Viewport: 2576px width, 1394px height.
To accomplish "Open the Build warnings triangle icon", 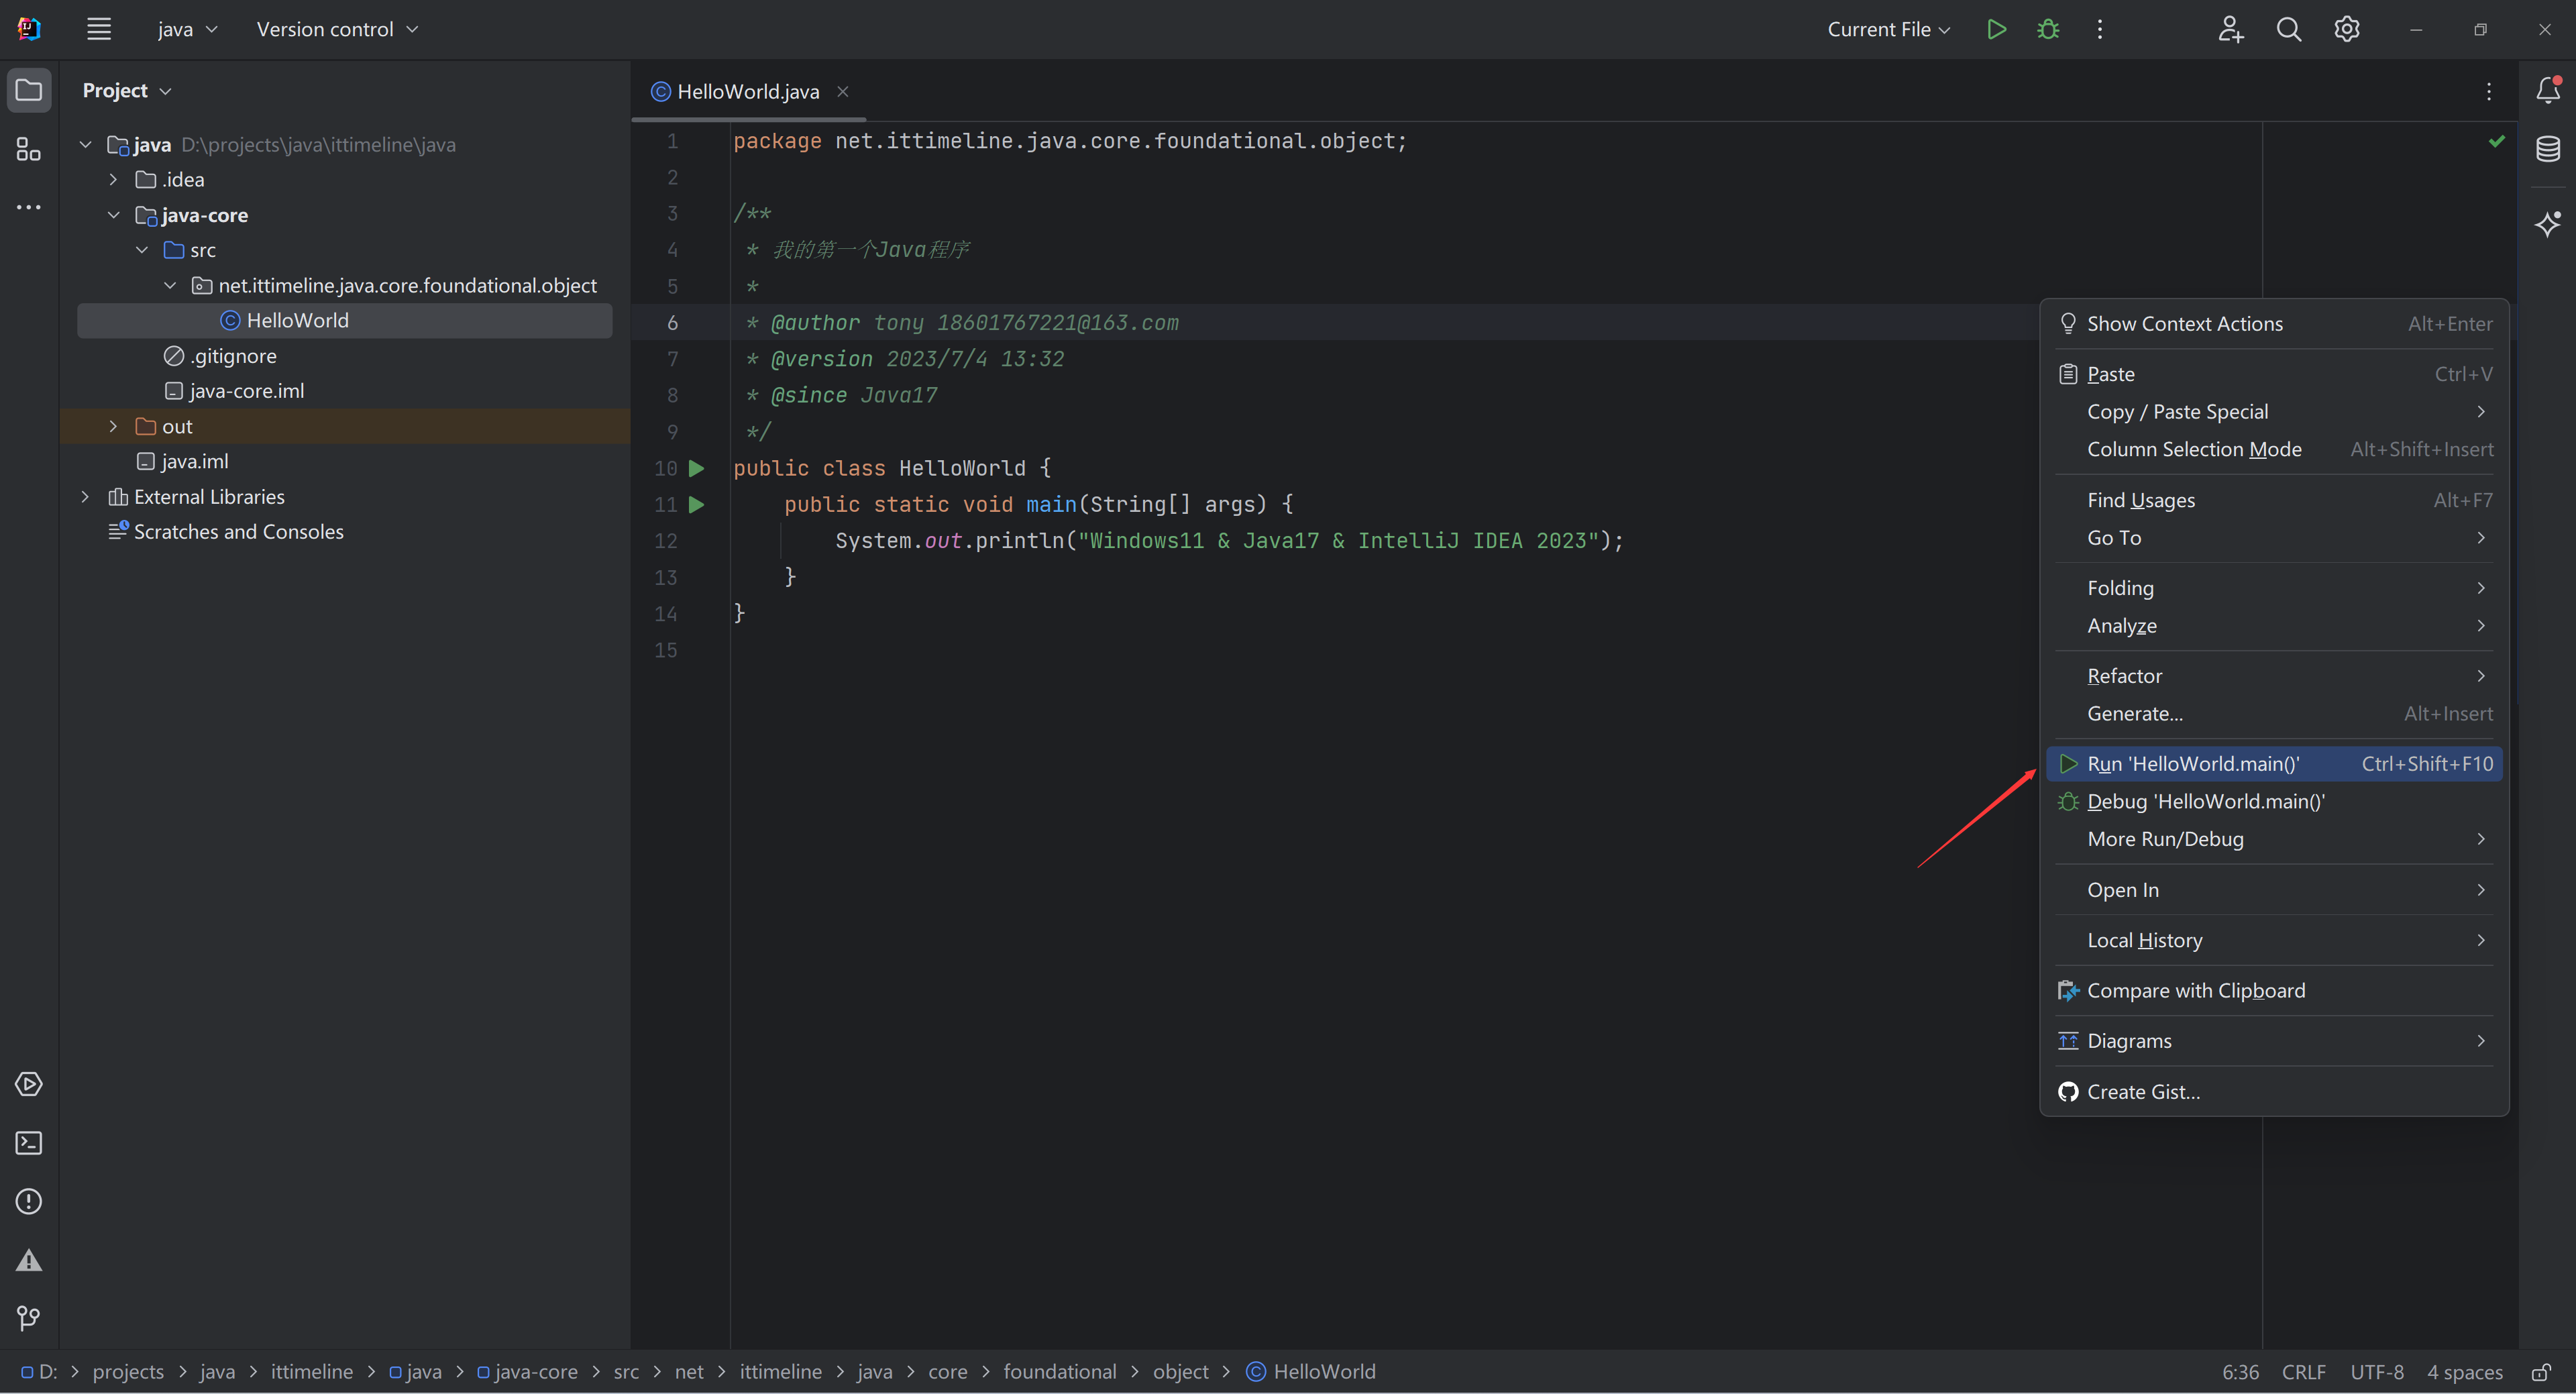I will [29, 1260].
